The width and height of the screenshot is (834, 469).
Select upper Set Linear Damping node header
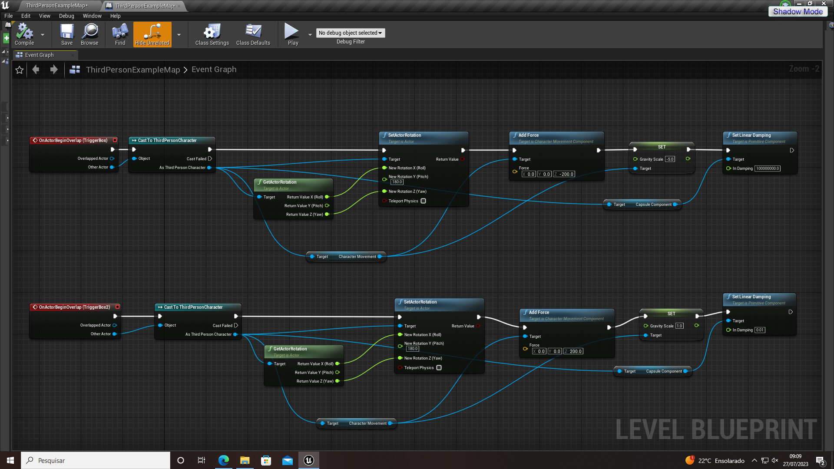click(760, 138)
